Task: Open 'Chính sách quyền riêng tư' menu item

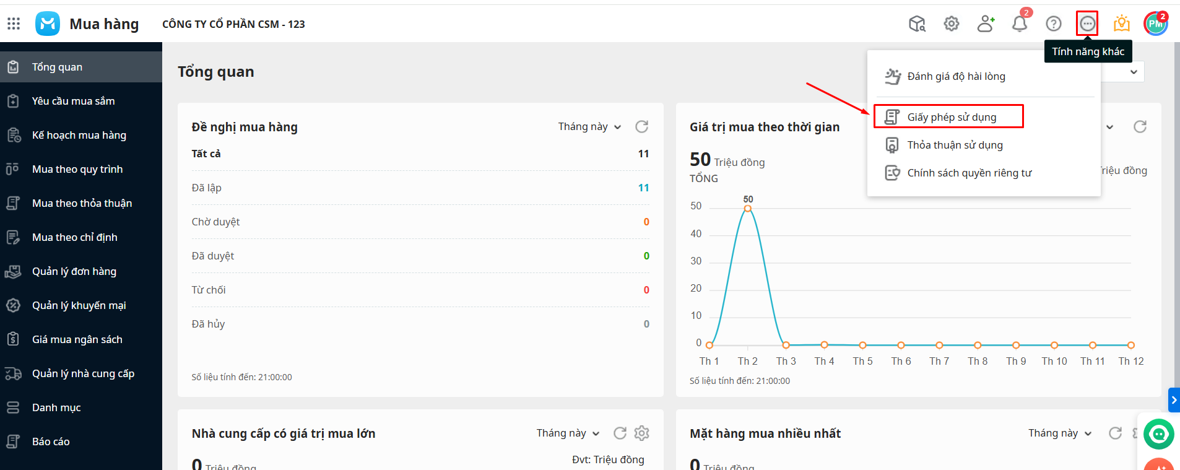Action: (x=969, y=173)
